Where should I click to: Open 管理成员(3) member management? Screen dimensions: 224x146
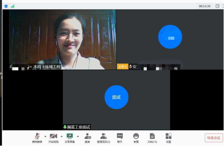[x=104, y=138]
